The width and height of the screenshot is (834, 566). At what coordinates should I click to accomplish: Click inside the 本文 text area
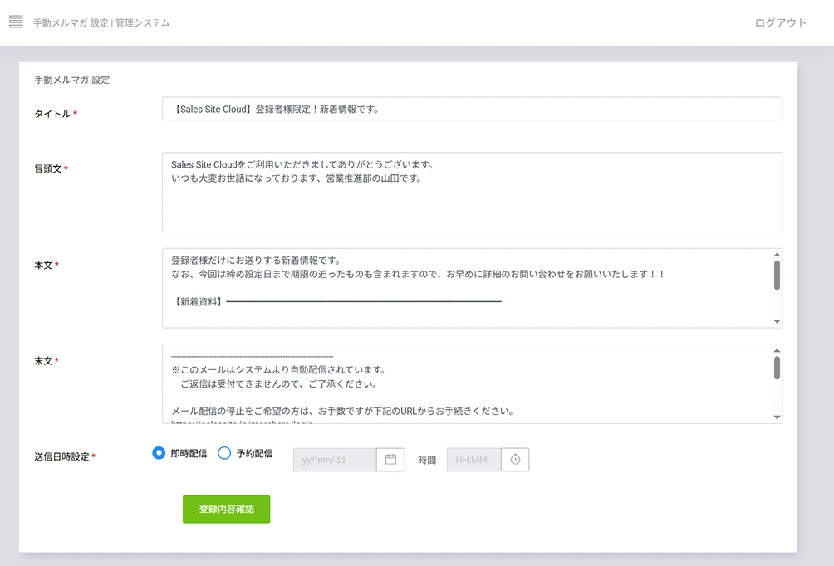[465, 289]
